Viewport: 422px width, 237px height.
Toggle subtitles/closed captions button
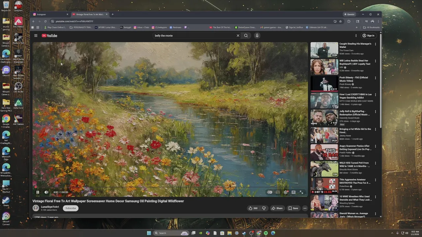[278, 192]
